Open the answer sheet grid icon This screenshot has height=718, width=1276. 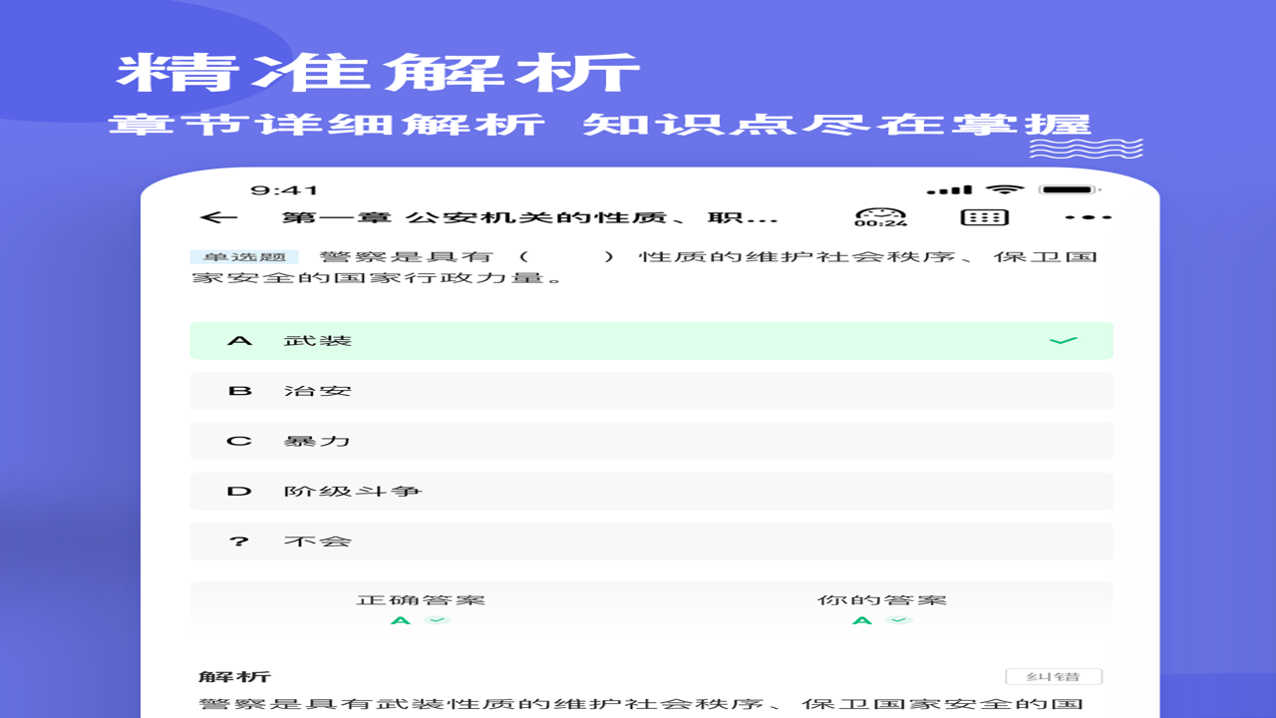click(x=985, y=217)
